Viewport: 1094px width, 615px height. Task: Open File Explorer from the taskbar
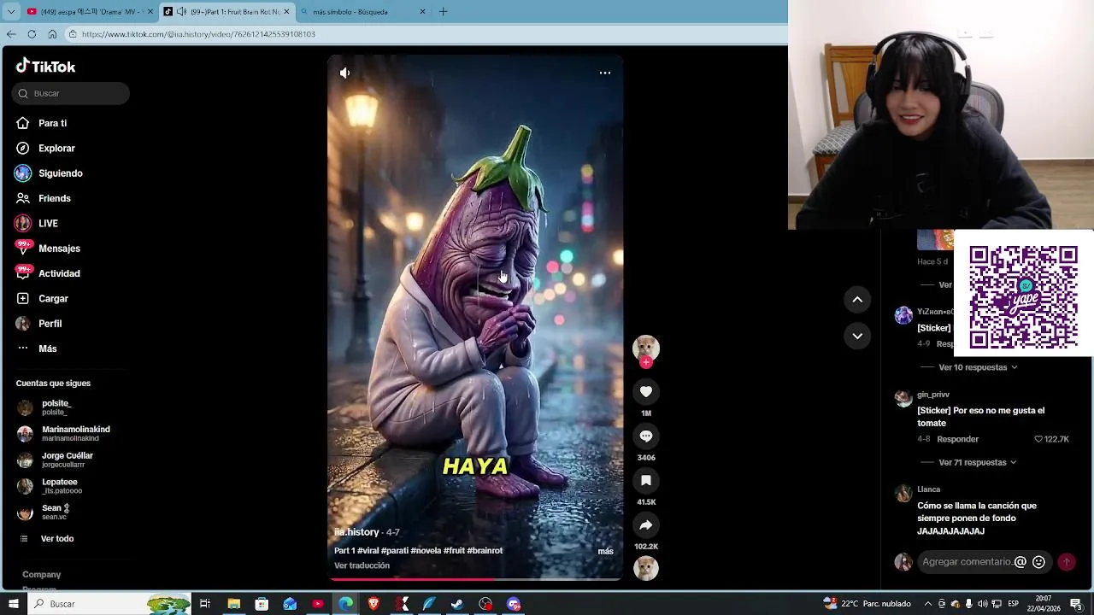point(233,604)
